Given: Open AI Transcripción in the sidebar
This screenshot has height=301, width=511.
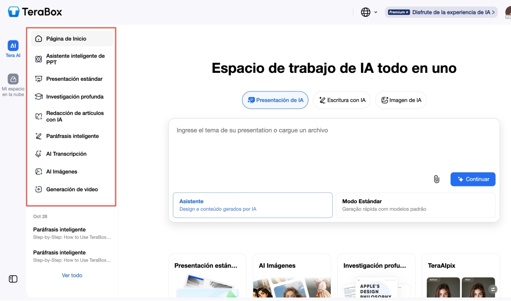Looking at the screenshot, I should point(72,154).
